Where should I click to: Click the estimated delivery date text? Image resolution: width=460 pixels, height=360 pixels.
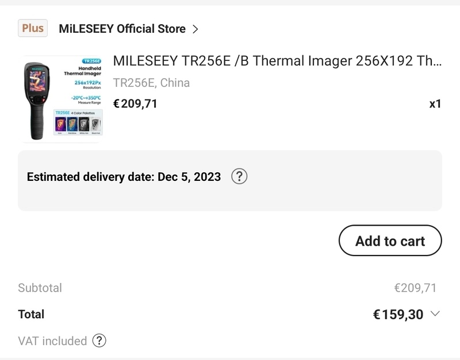point(124,177)
